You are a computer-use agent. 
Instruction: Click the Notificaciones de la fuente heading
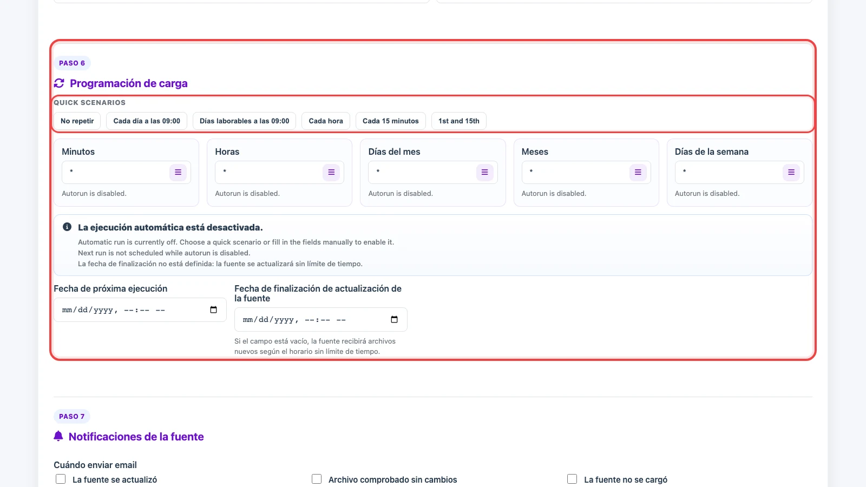tap(136, 437)
